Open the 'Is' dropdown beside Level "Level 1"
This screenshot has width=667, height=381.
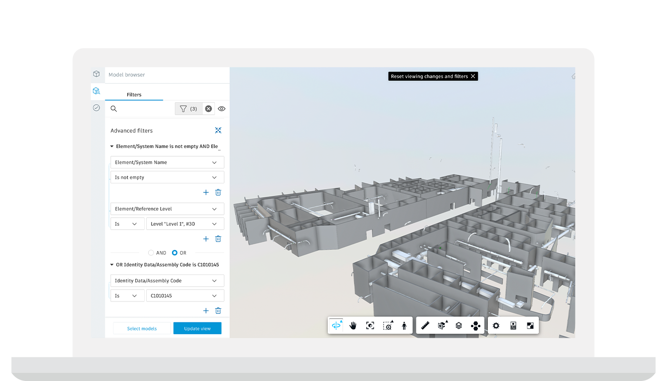pos(127,224)
